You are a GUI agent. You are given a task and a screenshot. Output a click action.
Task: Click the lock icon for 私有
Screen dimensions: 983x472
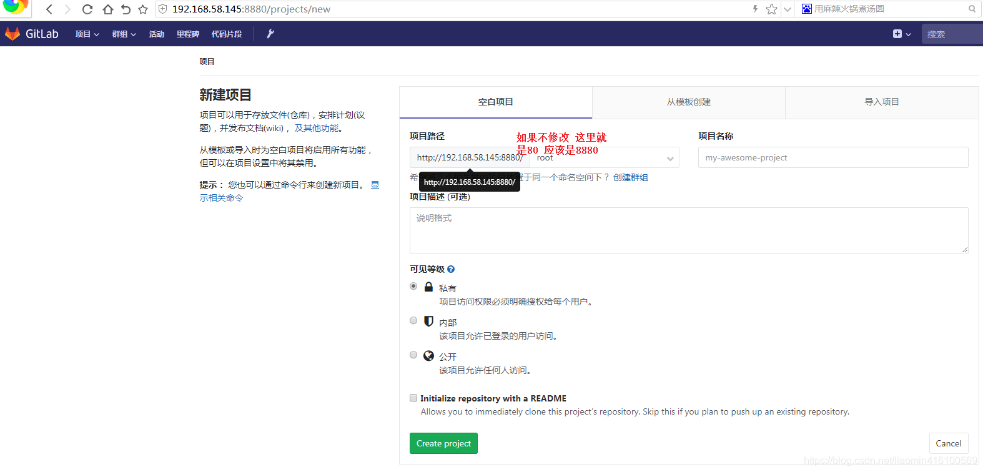point(428,287)
